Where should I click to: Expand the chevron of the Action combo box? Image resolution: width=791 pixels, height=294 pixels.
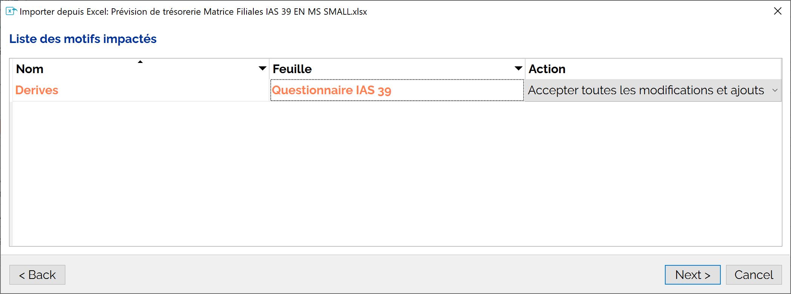(x=775, y=90)
